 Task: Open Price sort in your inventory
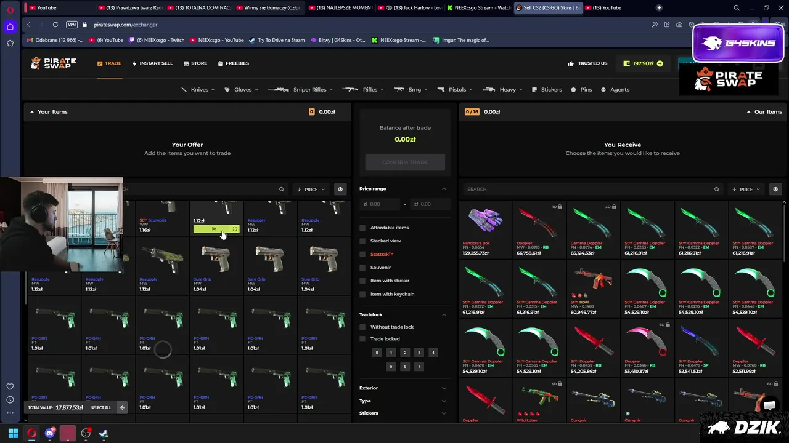pos(311,190)
